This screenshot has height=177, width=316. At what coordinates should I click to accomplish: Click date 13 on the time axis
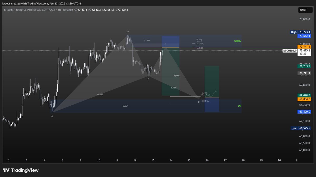point(153,160)
